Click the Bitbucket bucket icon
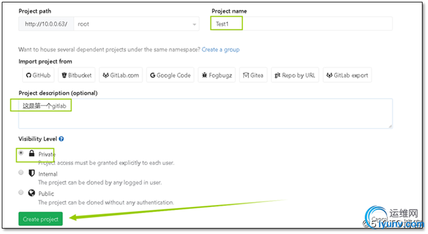The width and height of the screenshot is (428, 234). pyautogui.click(x=64, y=75)
